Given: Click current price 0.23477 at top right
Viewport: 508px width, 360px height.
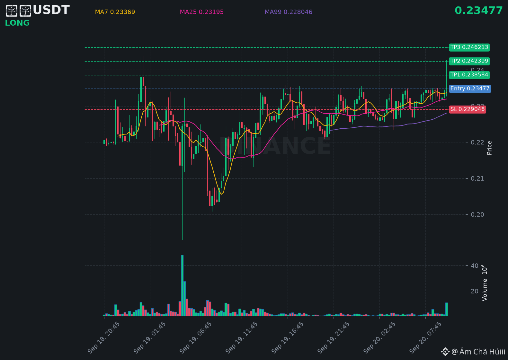Looking at the screenshot, I should 478,11.
